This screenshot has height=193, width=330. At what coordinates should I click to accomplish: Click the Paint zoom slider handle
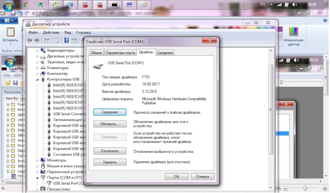point(305,188)
